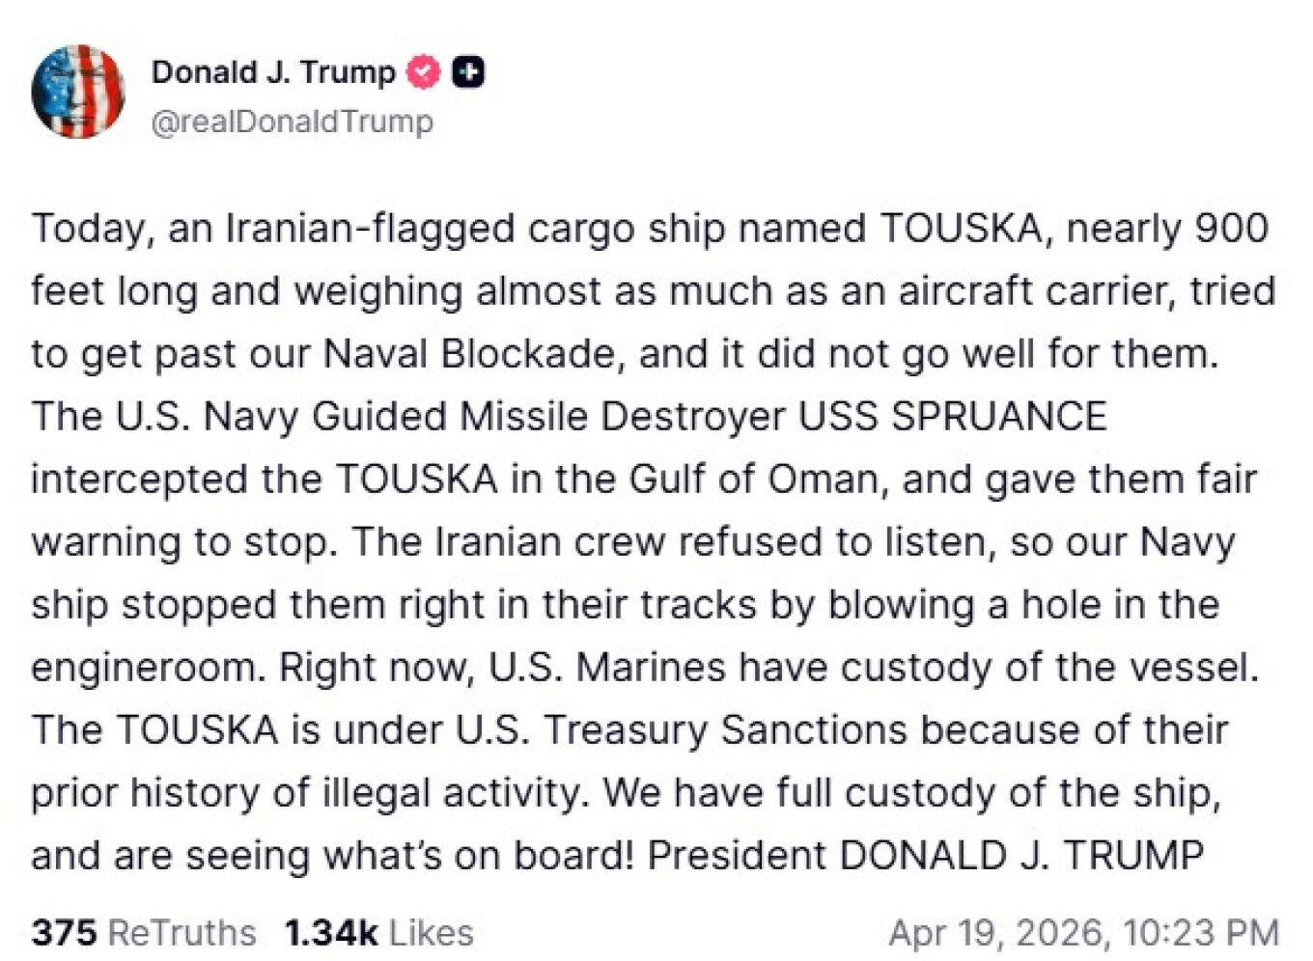Click the "Donald J. Trump" display name
The height and width of the screenshot is (961, 1313).
[273, 72]
